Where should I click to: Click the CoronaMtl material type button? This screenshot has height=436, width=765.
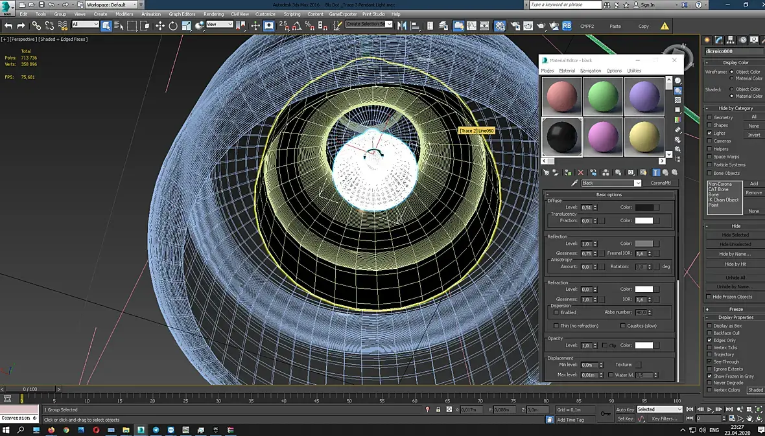[660, 183]
